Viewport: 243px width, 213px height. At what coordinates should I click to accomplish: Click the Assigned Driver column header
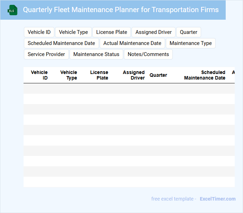tap(134, 75)
